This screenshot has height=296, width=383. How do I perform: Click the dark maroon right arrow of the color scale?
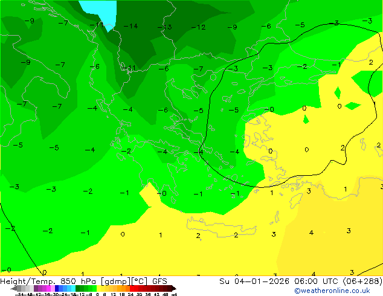pos(174,289)
